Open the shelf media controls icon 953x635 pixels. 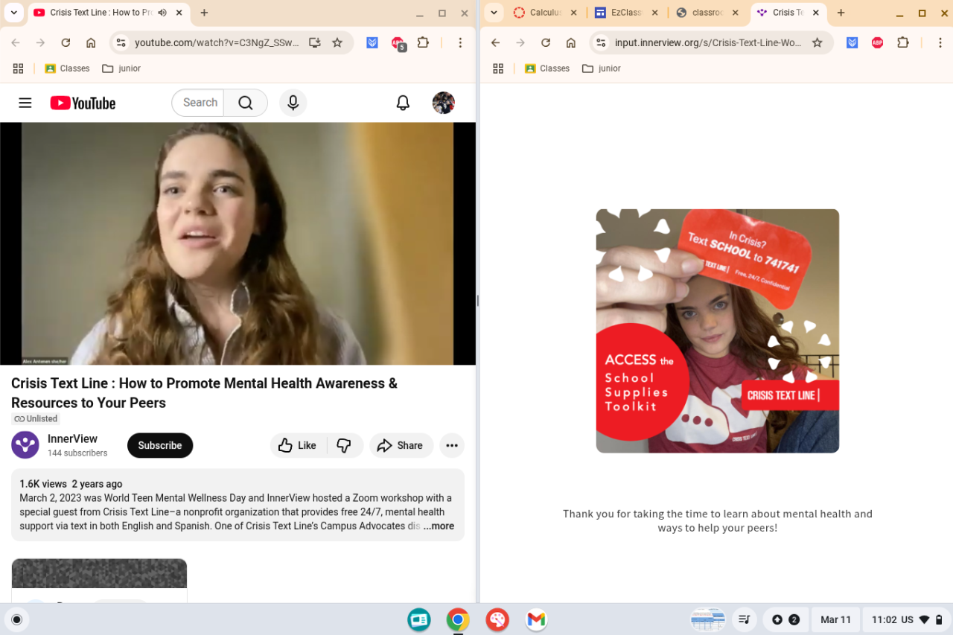(x=744, y=619)
